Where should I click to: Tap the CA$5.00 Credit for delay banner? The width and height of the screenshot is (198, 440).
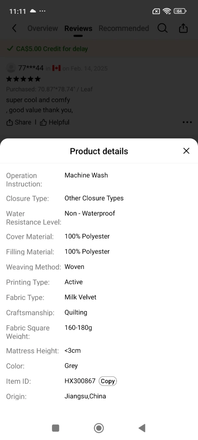tap(99, 49)
